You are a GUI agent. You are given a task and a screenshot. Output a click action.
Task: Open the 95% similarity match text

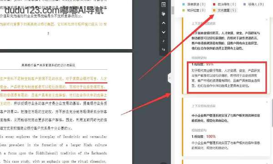226,78
